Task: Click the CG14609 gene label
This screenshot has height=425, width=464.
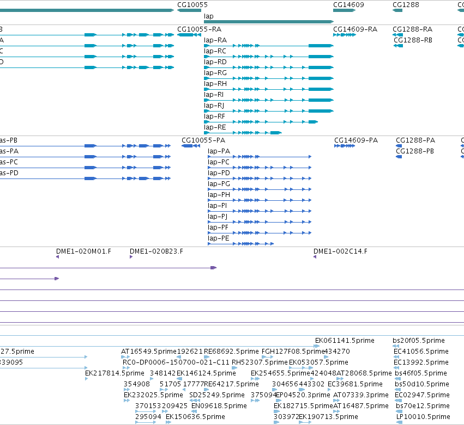Action: (348, 5)
